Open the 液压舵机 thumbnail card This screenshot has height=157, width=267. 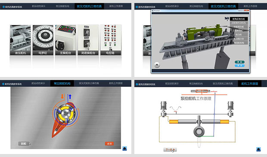(x=20, y=40)
